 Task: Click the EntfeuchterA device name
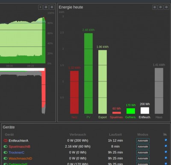[18, 141]
